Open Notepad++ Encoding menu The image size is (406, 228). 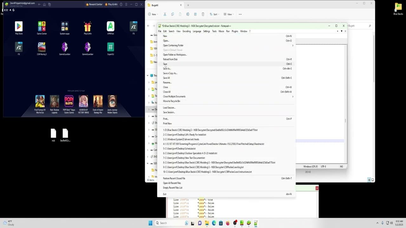187,31
